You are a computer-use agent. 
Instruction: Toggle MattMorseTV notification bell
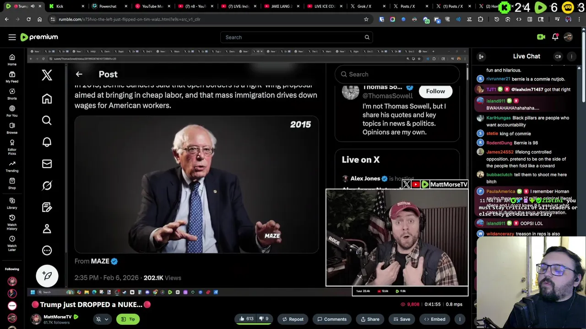(98, 319)
